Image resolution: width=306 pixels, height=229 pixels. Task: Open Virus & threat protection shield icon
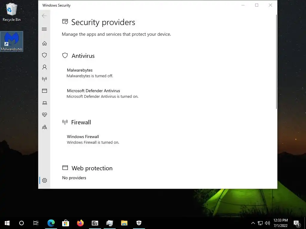tap(45, 55)
